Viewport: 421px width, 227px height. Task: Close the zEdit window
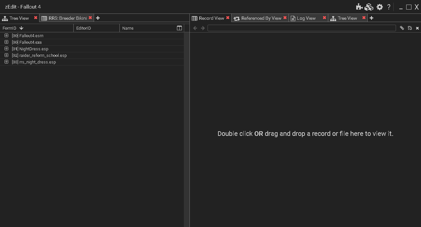(417, 7)
